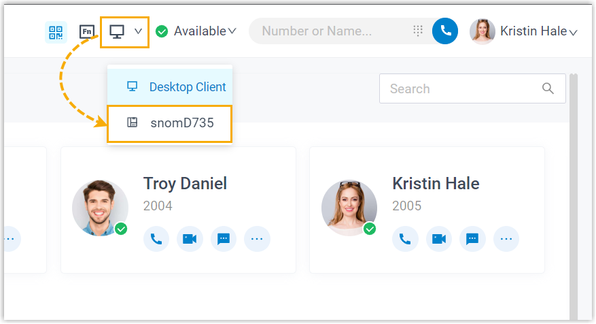Select snomD735 from device menu
This screenshot has width=596, height=324.
[x=170, y=123]
